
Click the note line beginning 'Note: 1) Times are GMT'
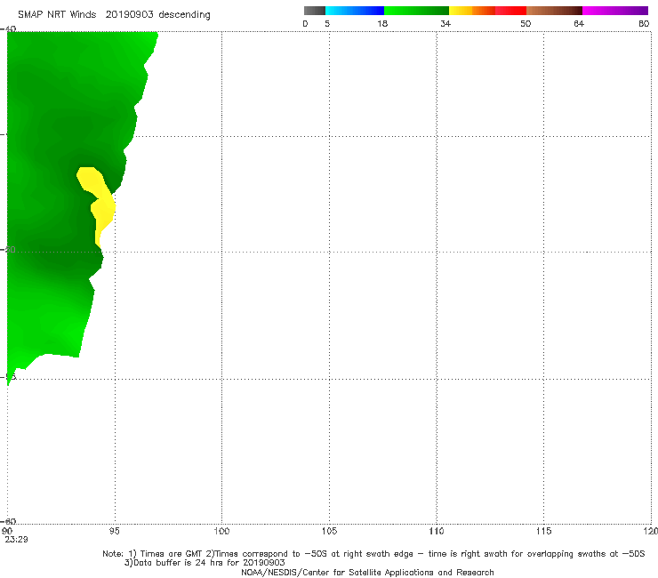click(x=373, y=554)
